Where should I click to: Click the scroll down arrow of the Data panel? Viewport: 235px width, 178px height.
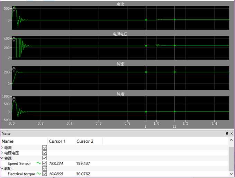(x=231, y=174)
